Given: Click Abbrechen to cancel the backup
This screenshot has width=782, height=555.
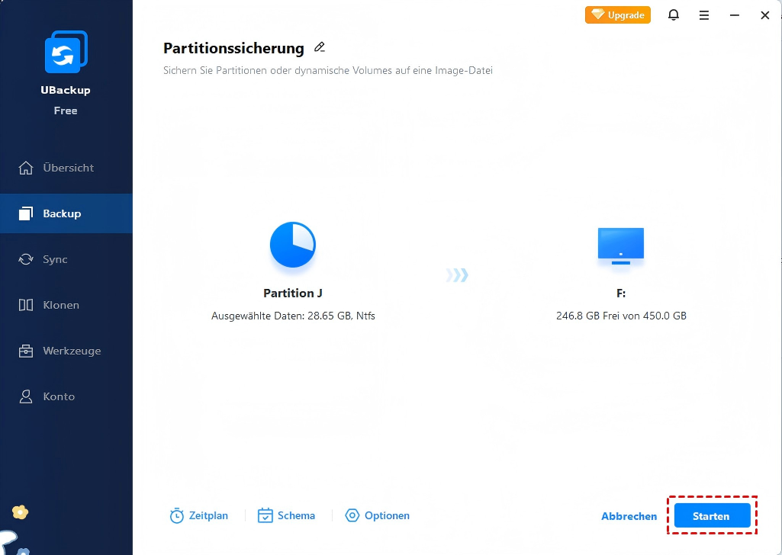Looking at the screenshot, I should pos(629,516).
